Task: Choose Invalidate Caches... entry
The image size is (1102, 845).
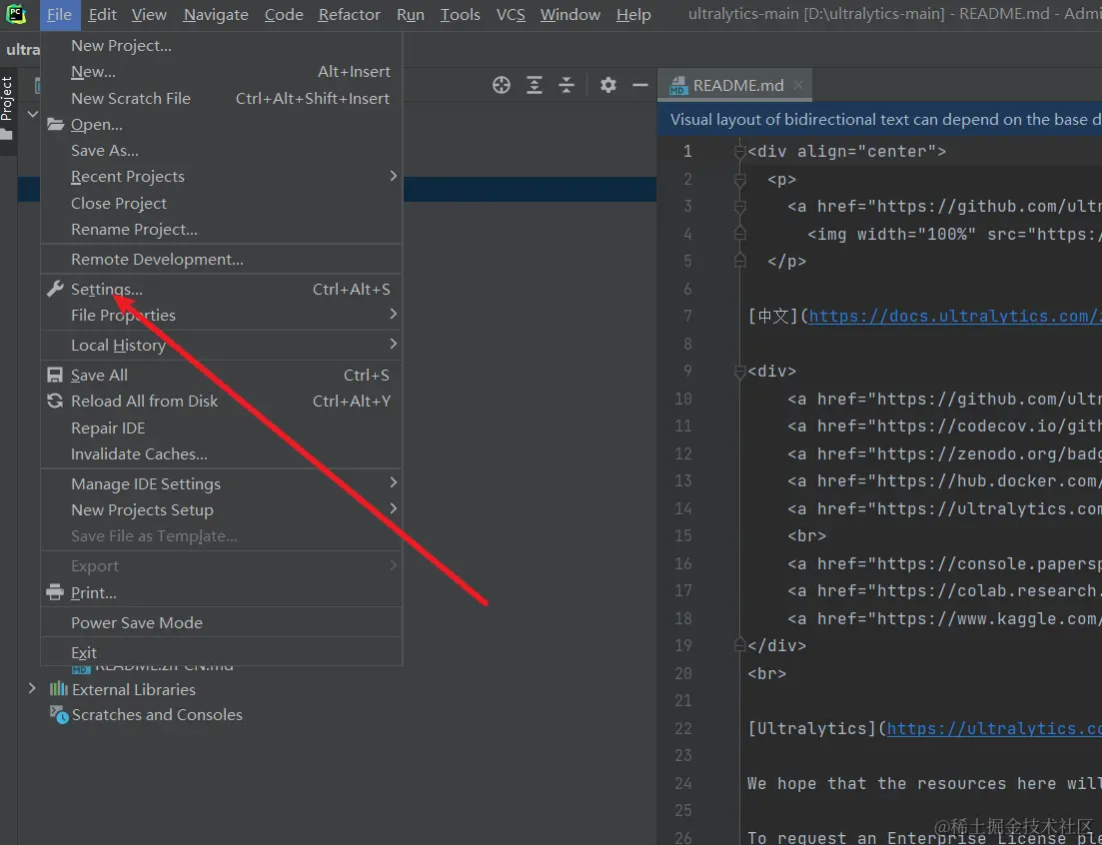Action: coord(222,453)
